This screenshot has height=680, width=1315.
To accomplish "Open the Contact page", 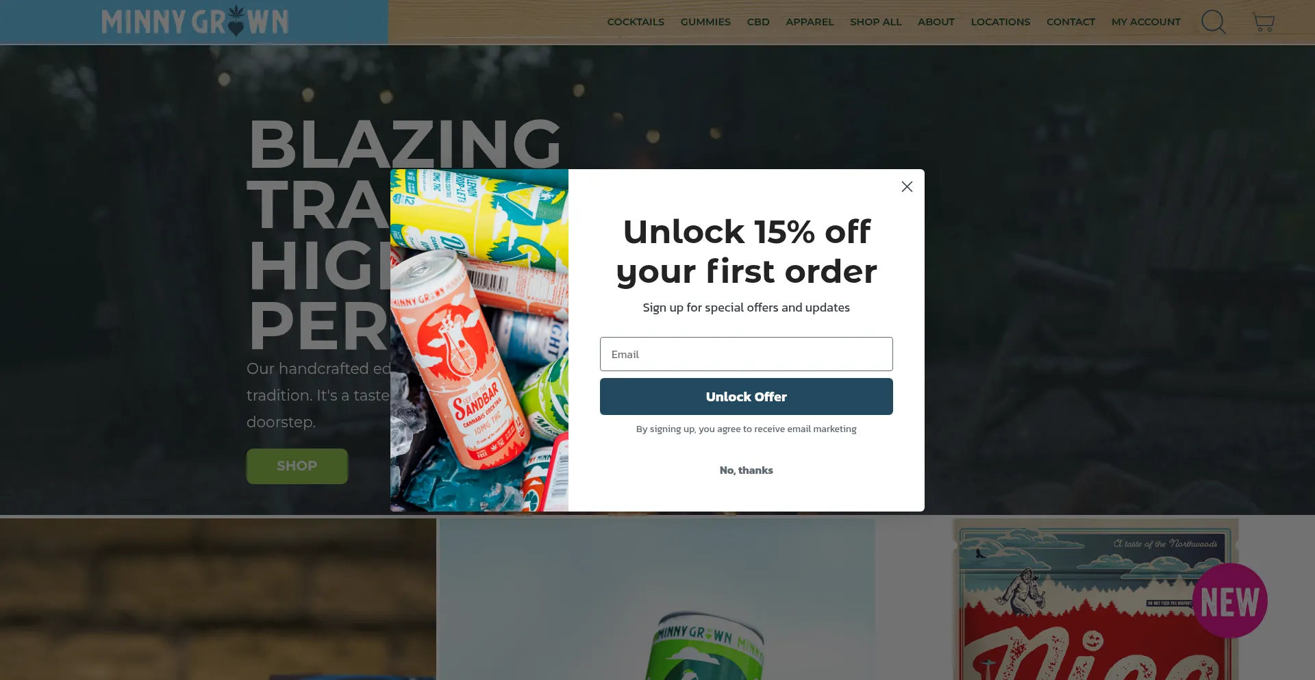I will click(1070, 22).
